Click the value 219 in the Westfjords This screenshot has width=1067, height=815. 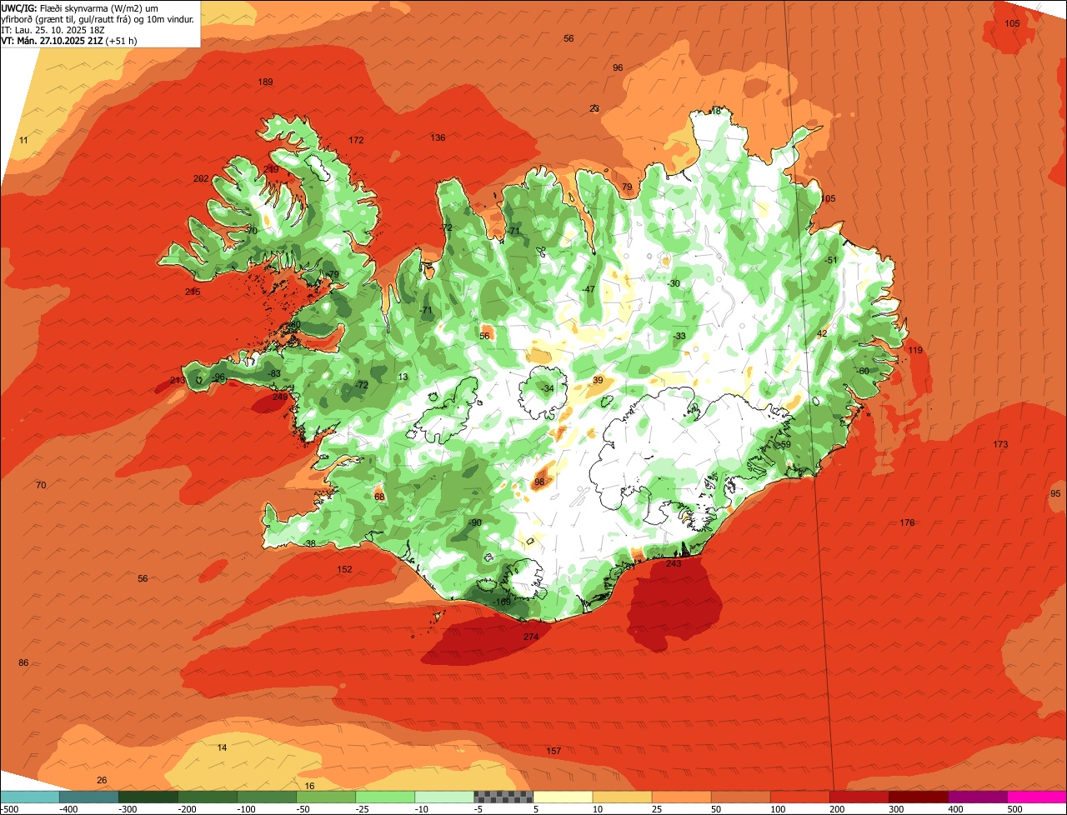tap(271, 169)
